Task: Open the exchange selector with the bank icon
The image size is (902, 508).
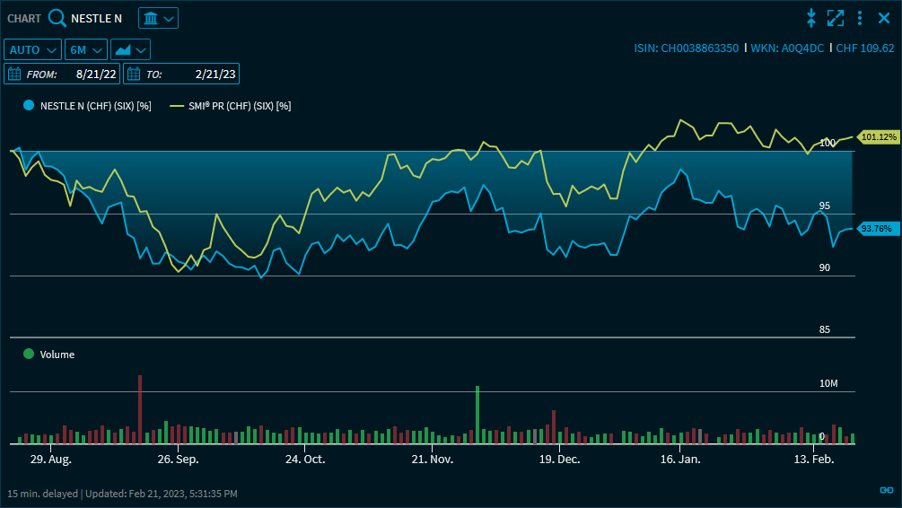Action: pos(158,18)
